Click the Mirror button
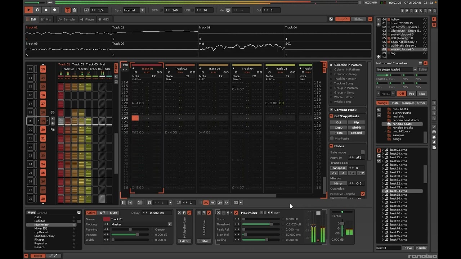 pos(338,183)
